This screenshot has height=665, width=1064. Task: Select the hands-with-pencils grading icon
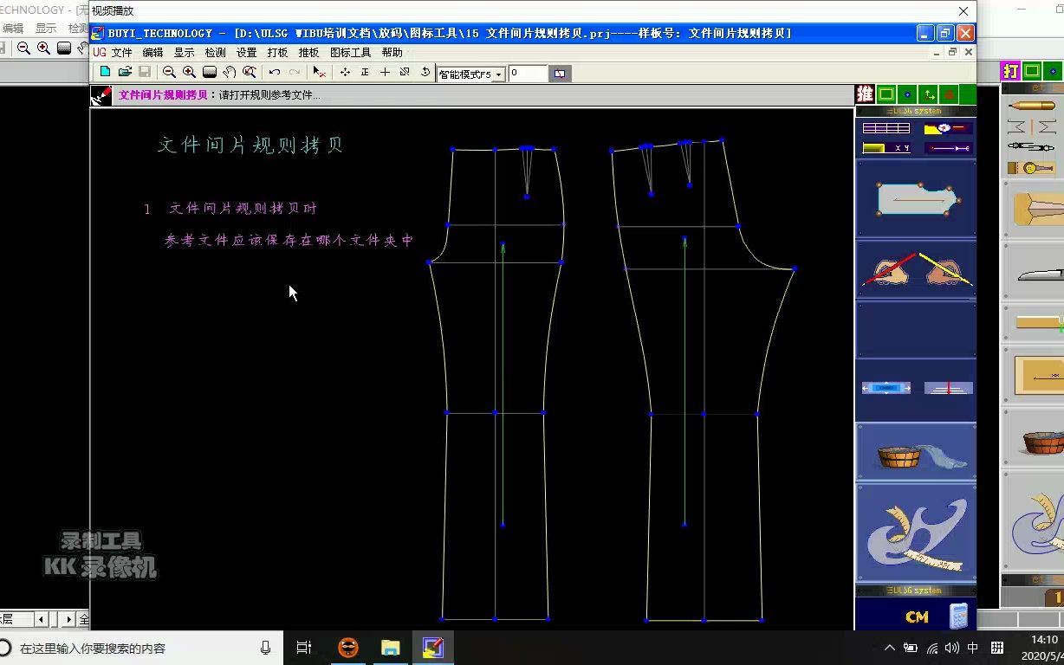coord(915,271)
